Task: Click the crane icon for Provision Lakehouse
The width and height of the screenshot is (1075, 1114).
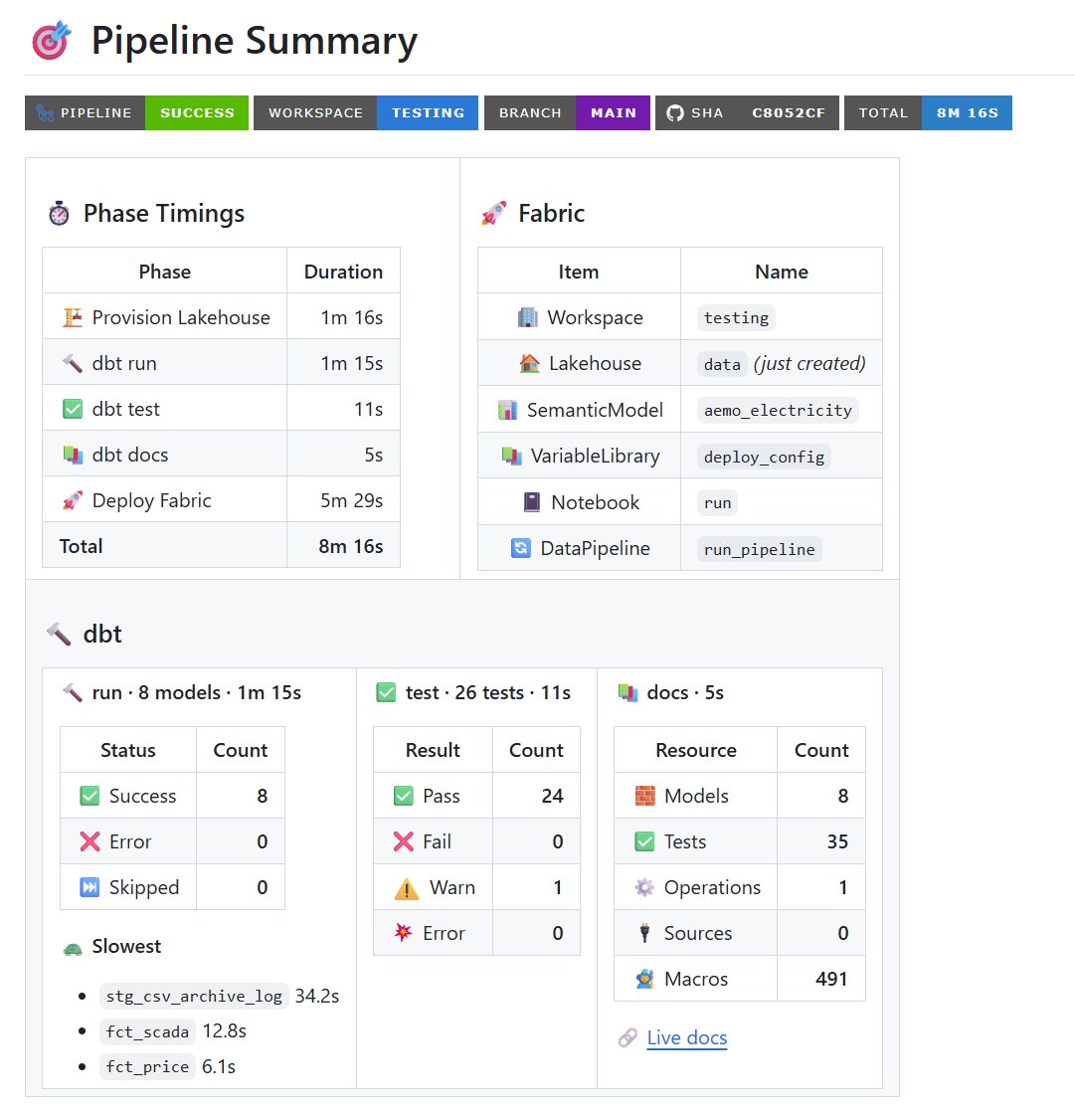Action: 73,317
